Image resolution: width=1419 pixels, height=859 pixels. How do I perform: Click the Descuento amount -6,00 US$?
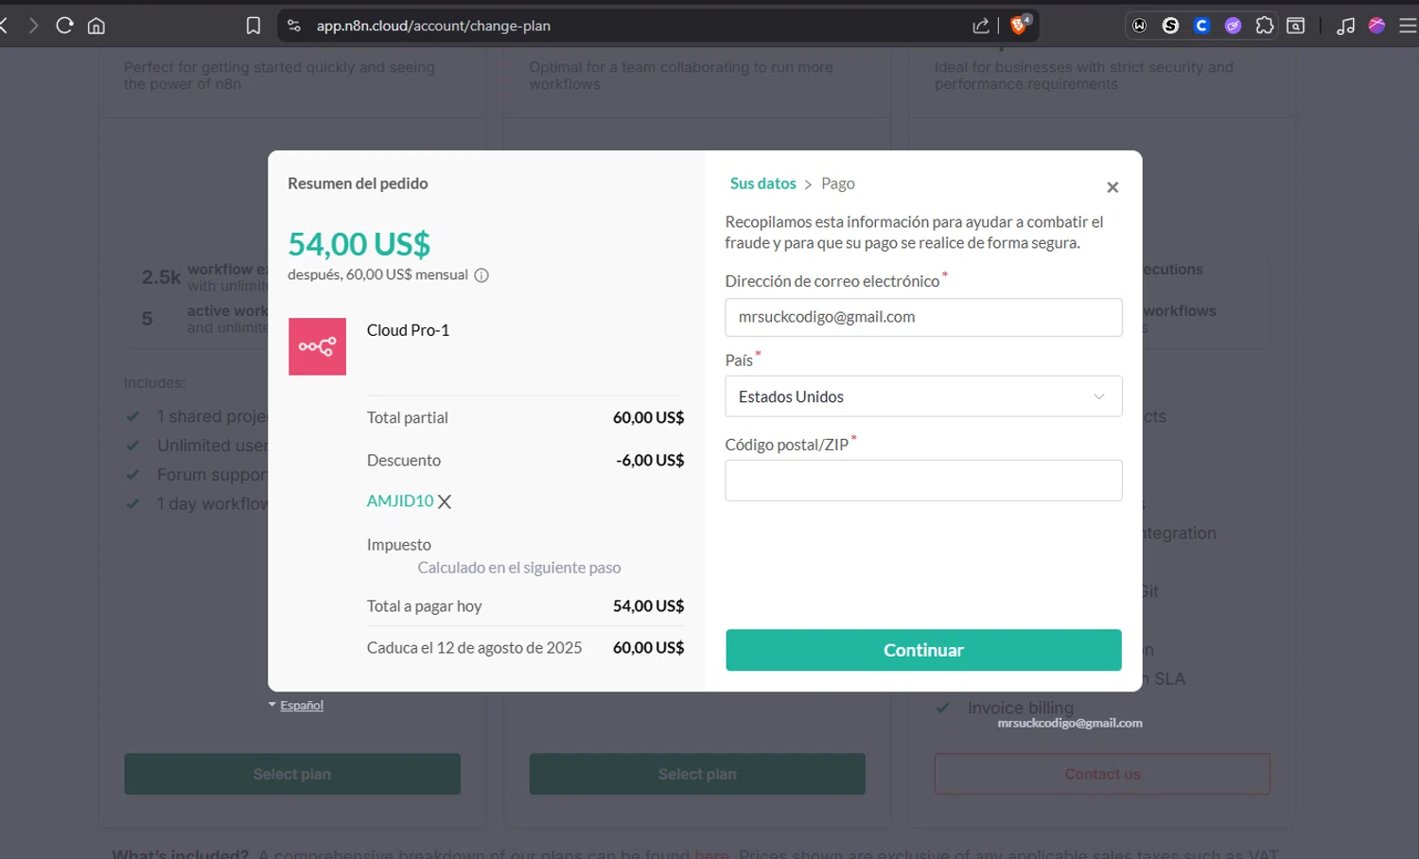(x=650, y=461)
